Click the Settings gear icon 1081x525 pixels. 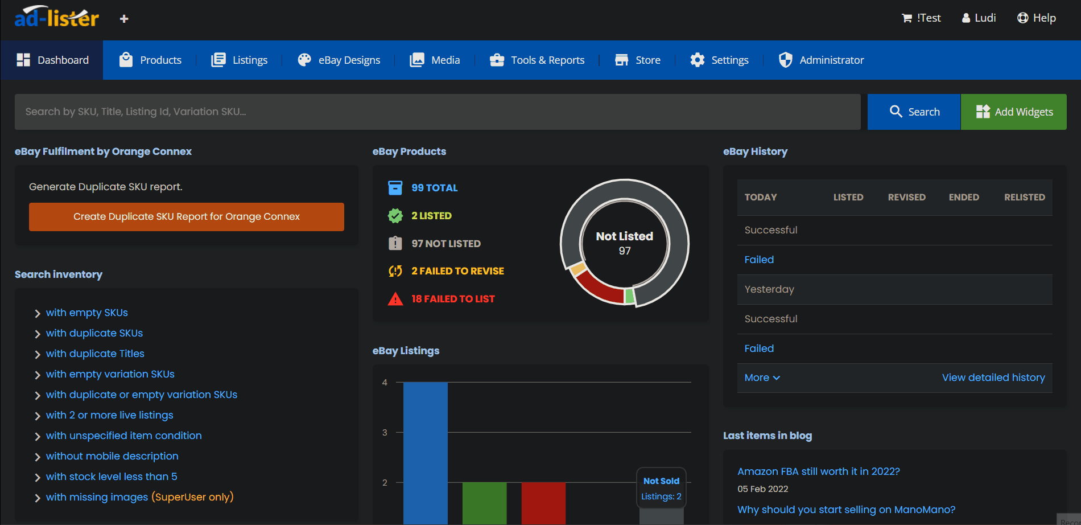697,60
